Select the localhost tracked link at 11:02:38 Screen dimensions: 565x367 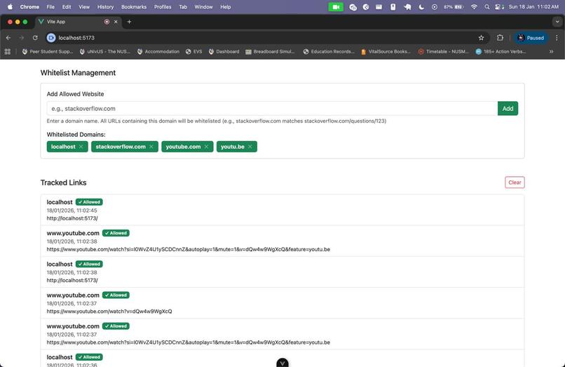[x=282, y=272]
